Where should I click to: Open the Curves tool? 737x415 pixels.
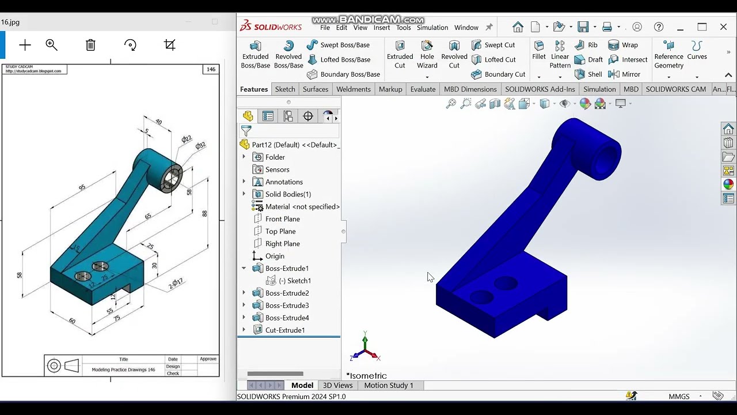click(697, 51)
